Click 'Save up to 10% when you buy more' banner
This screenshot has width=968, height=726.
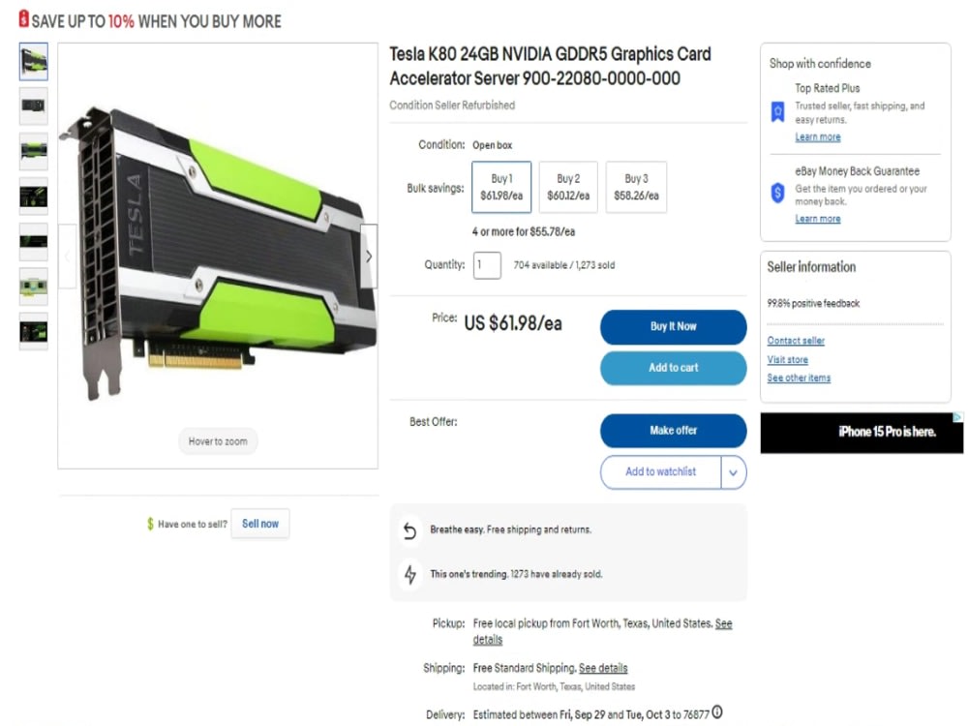pos(156,21)
